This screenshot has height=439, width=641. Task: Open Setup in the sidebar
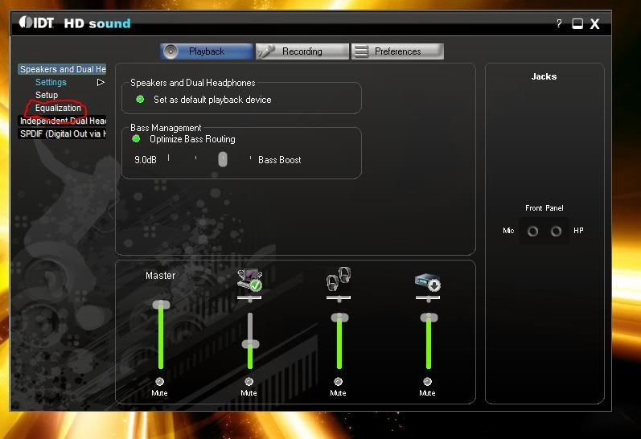click(47, 95)
